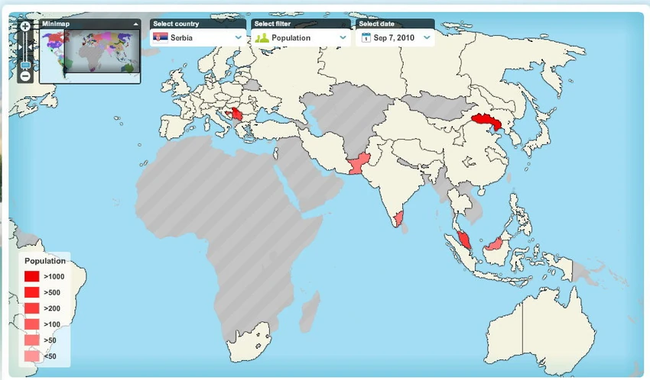Viewport: 650px width, 380px height.
Task: Click the >200 population legend swatch
Action: (x=32, y=308)
